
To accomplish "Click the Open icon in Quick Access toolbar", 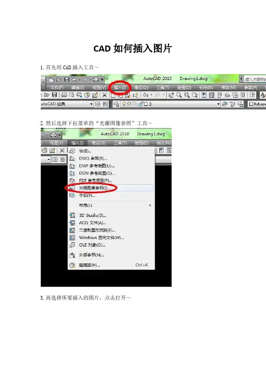I will (59, 79).
